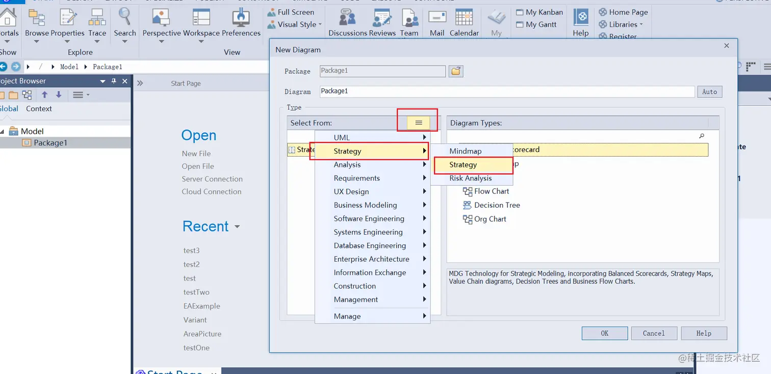Choose Risk Analysis from the submenu

[x=472, y=178]
